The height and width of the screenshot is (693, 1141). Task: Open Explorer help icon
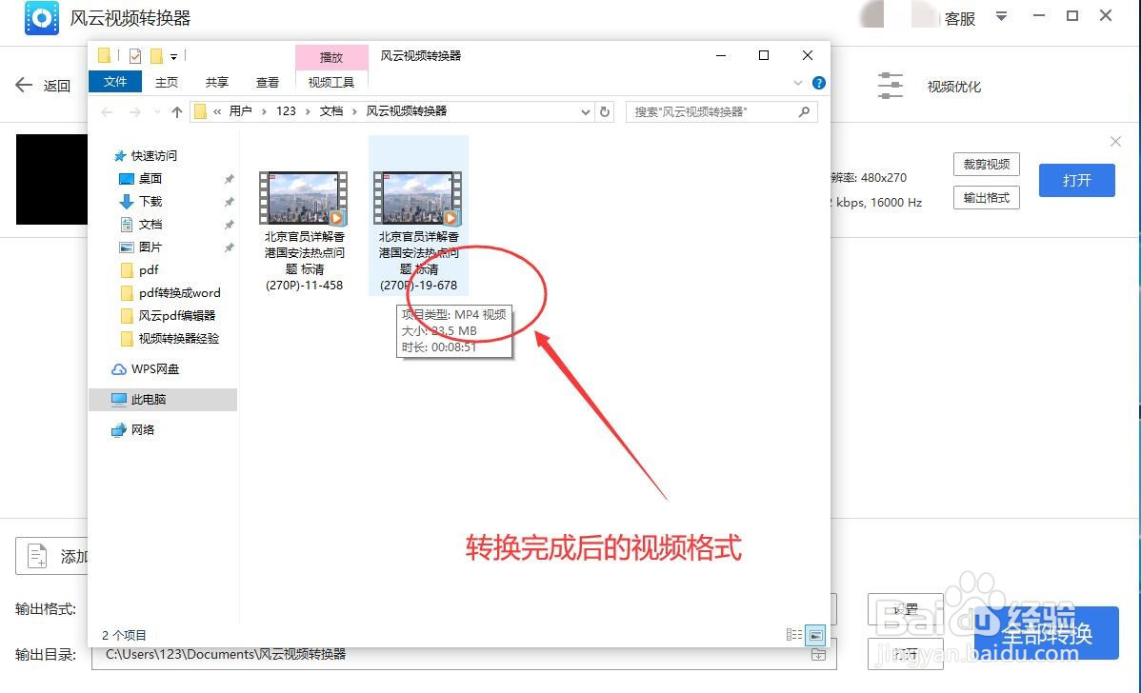(819, 83)
